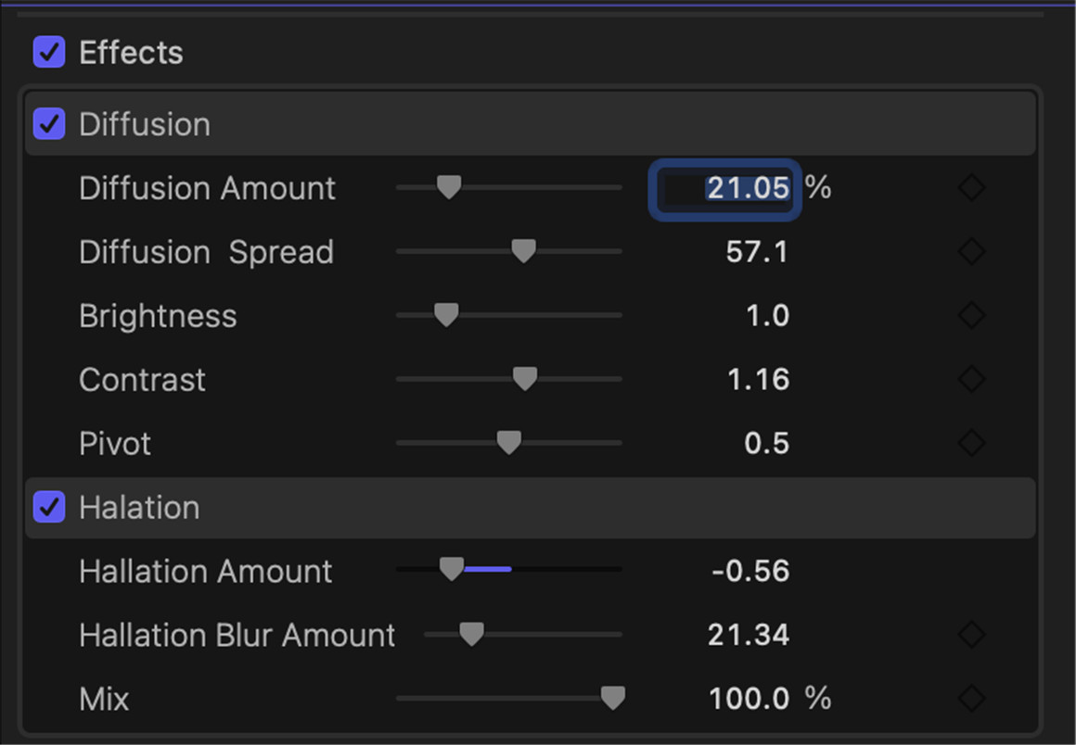Image resolution: width=1076 pixels, height=745 pixels.
Task: Select the Diffusion Spread value 57.1
Action: point(757,252)
